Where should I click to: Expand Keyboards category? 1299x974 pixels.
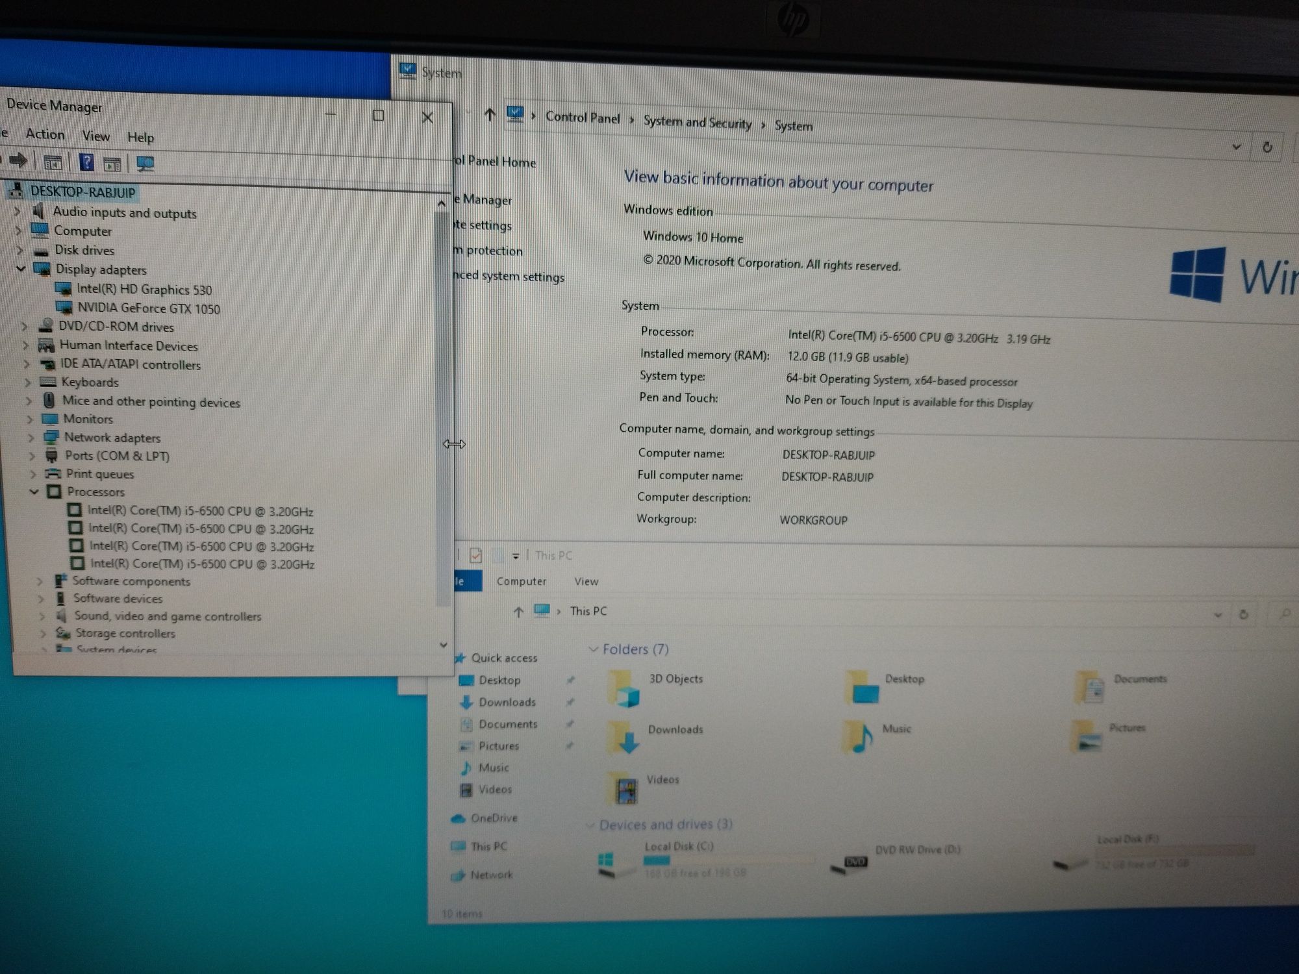coord(28,382)
